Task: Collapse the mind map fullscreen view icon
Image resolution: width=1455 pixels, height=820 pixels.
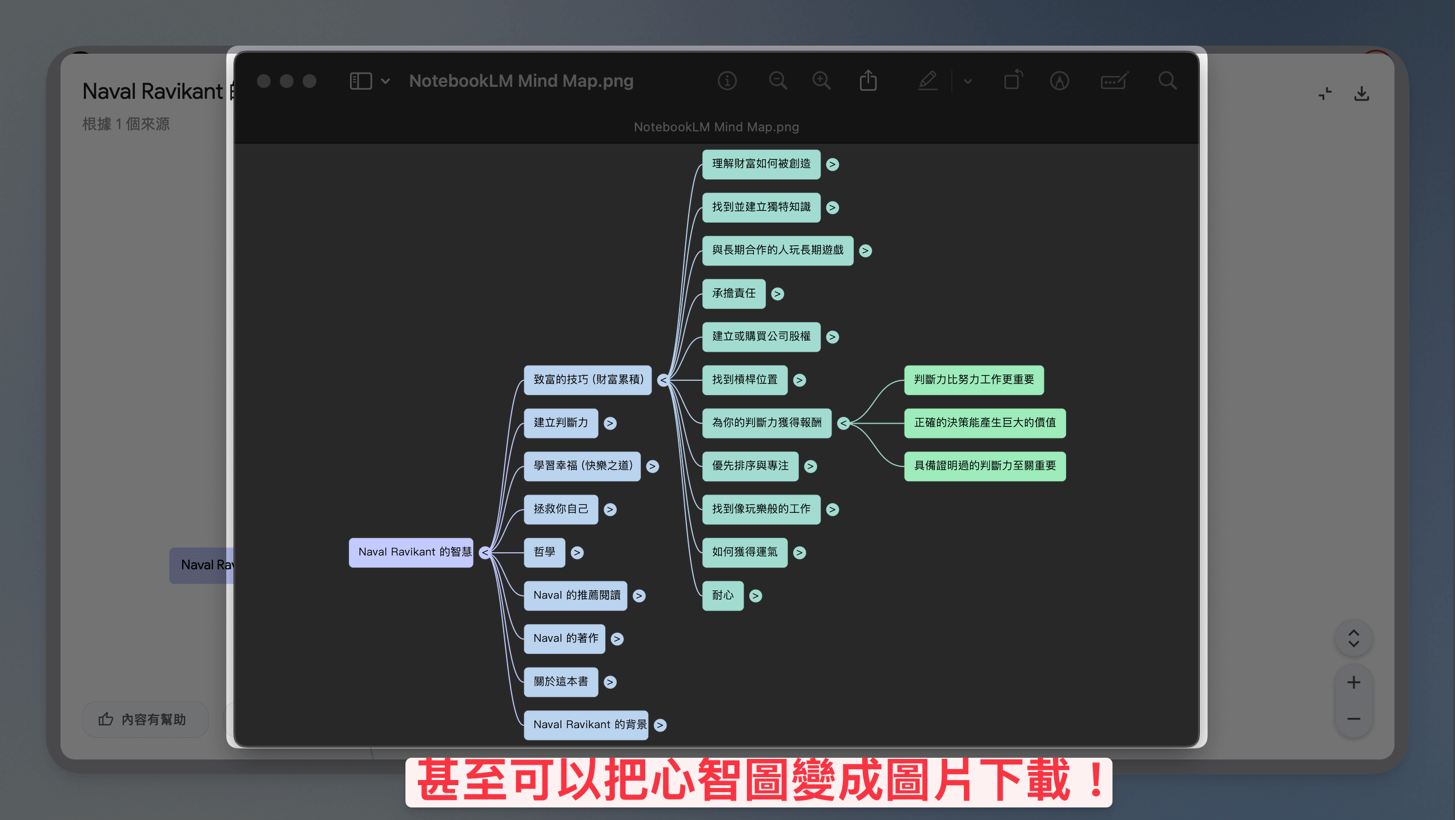Action: [1325, 94]
